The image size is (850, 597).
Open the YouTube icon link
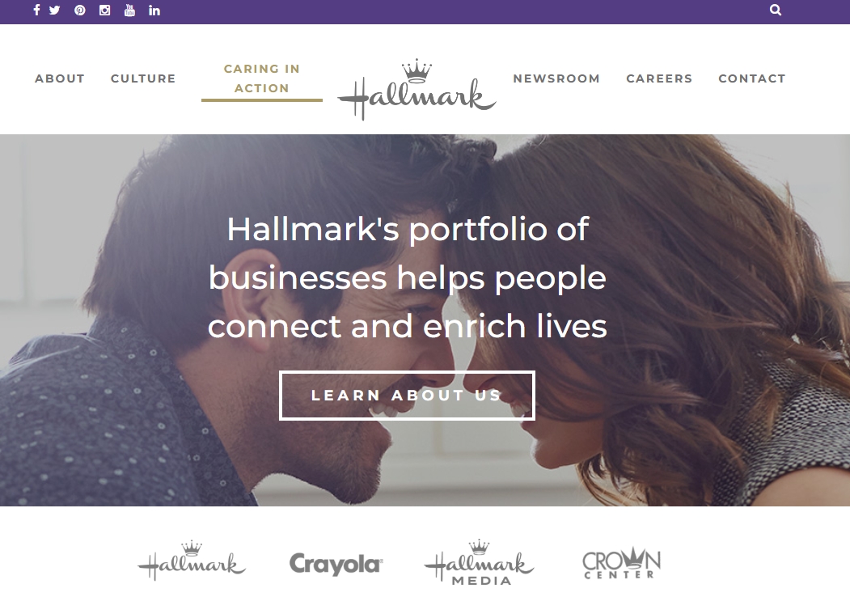coord(129,11)
